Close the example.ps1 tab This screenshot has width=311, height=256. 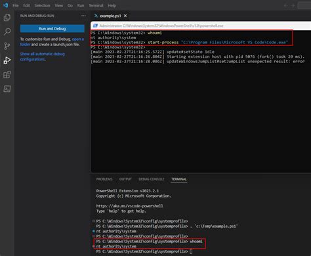[125, 16]
